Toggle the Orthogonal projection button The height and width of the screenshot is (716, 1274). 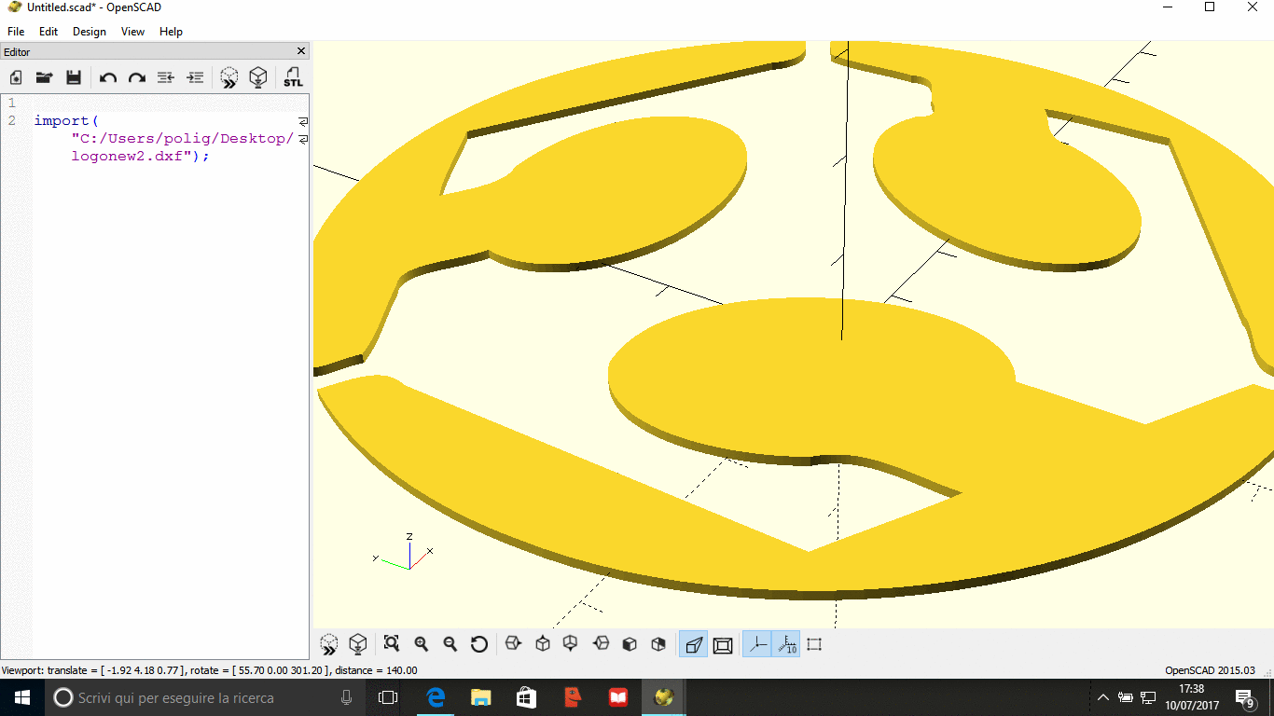click(723, 644)
